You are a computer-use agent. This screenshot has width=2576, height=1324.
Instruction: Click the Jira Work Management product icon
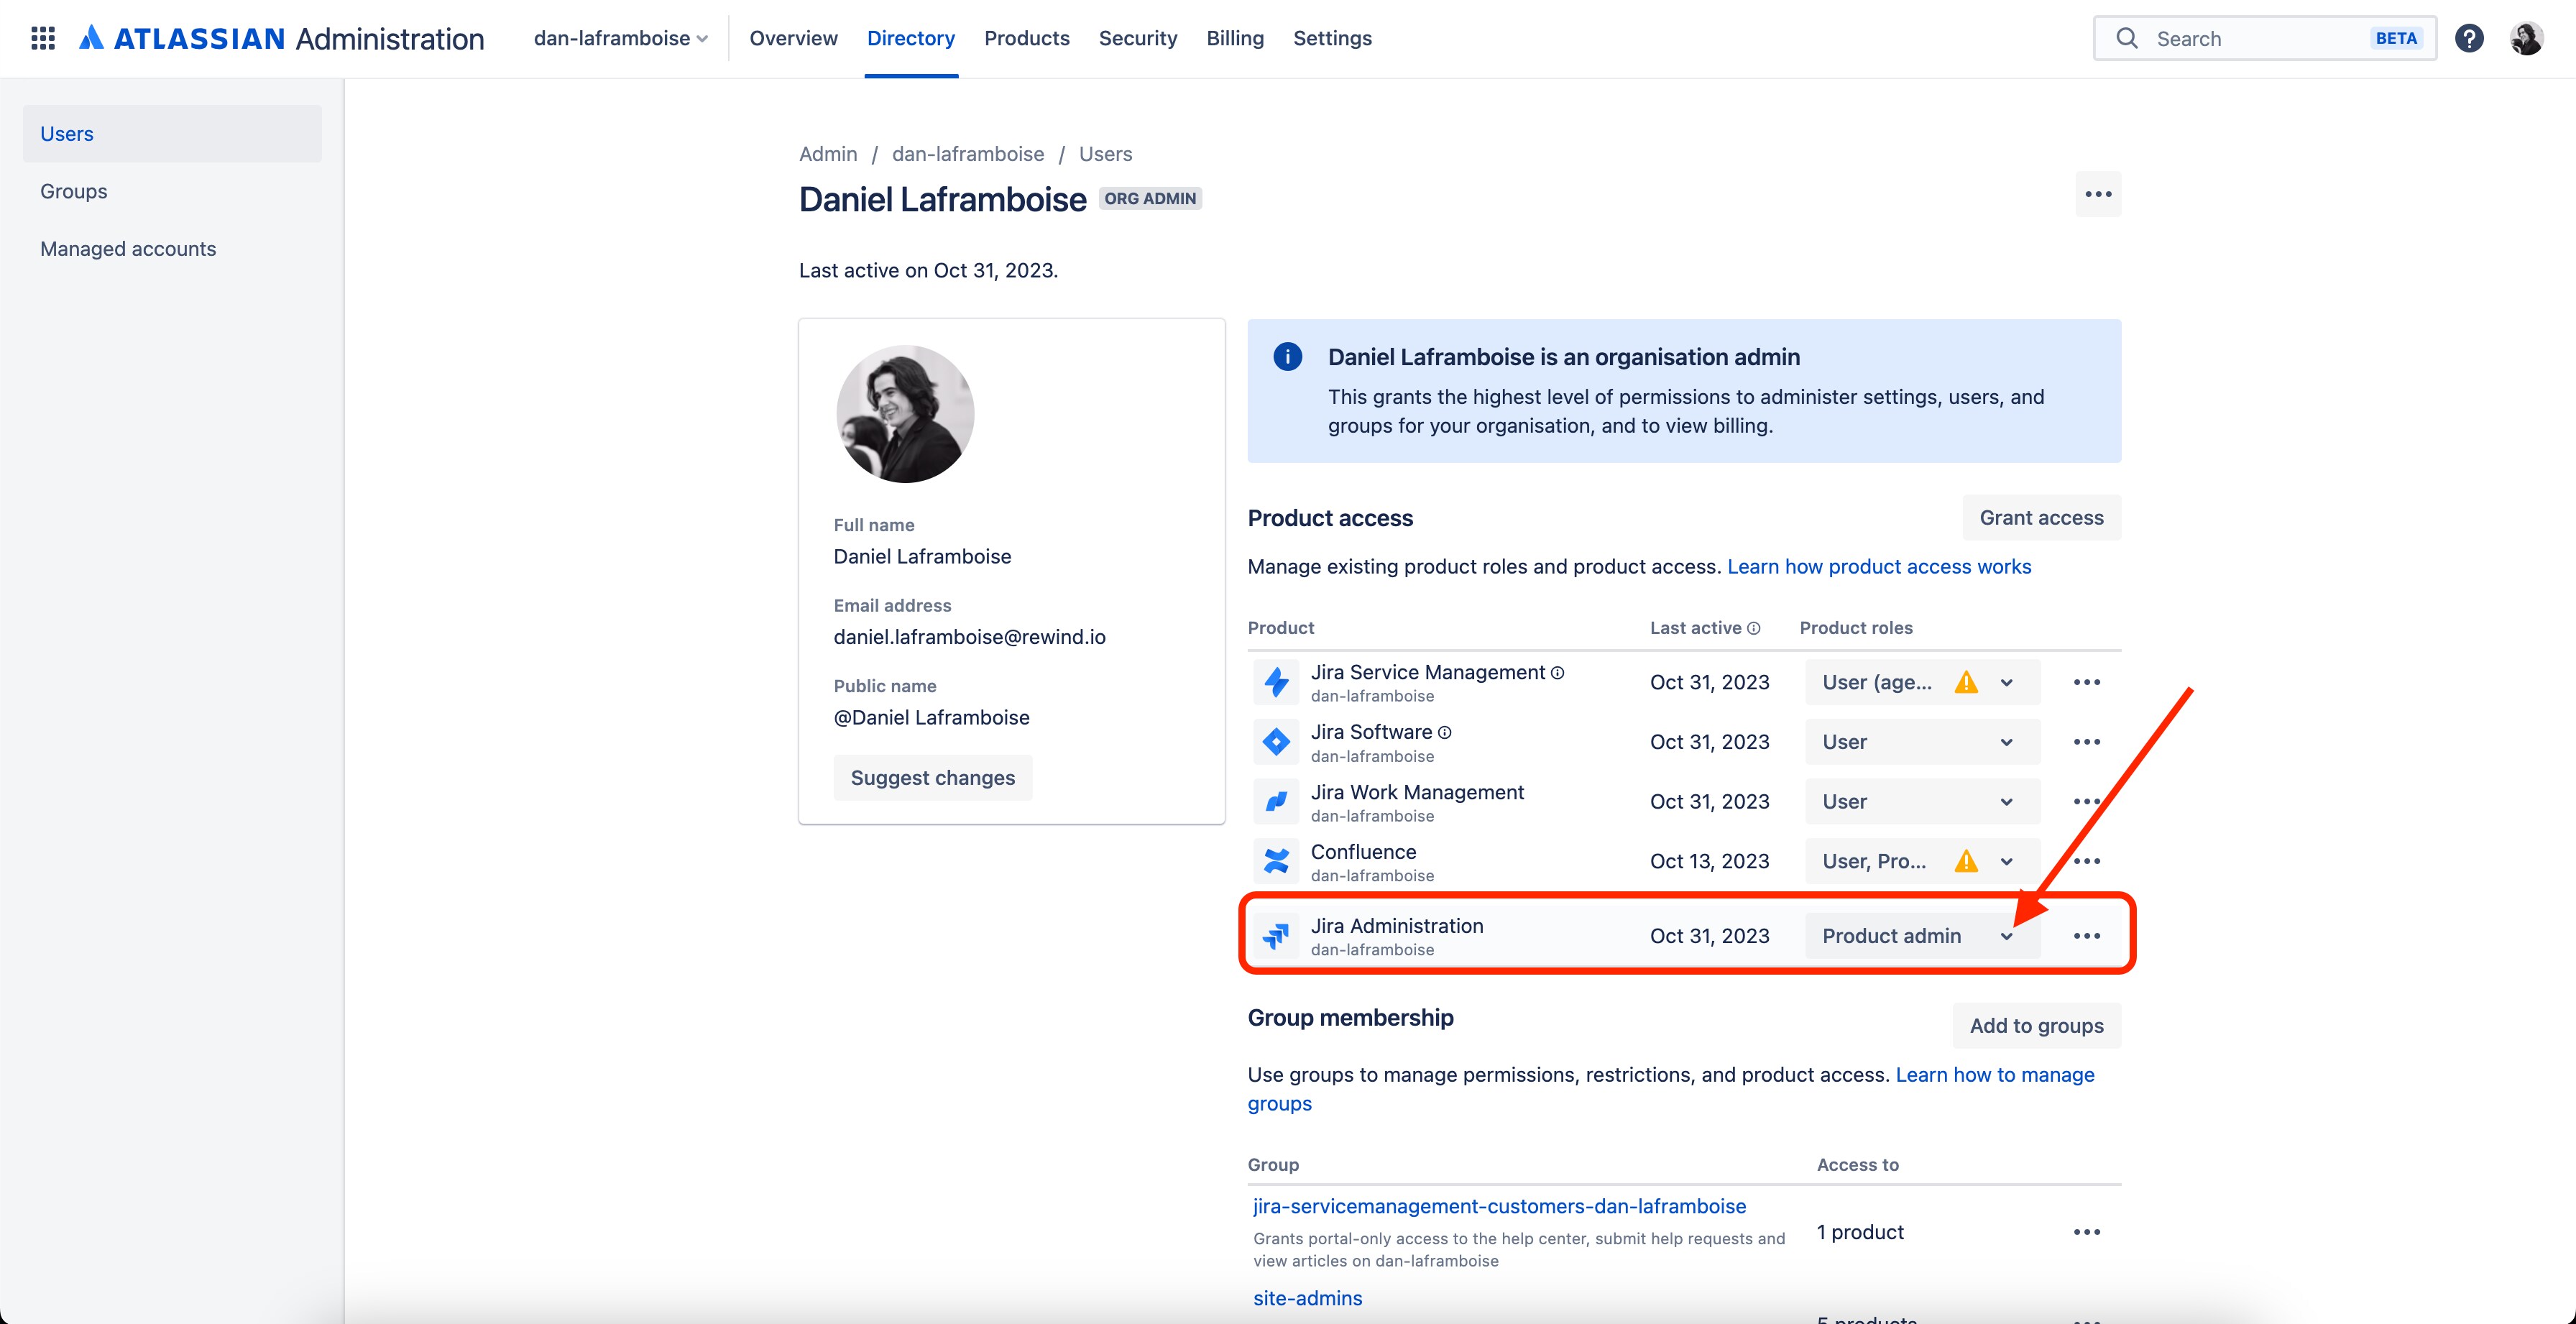tap(1276, 802)
